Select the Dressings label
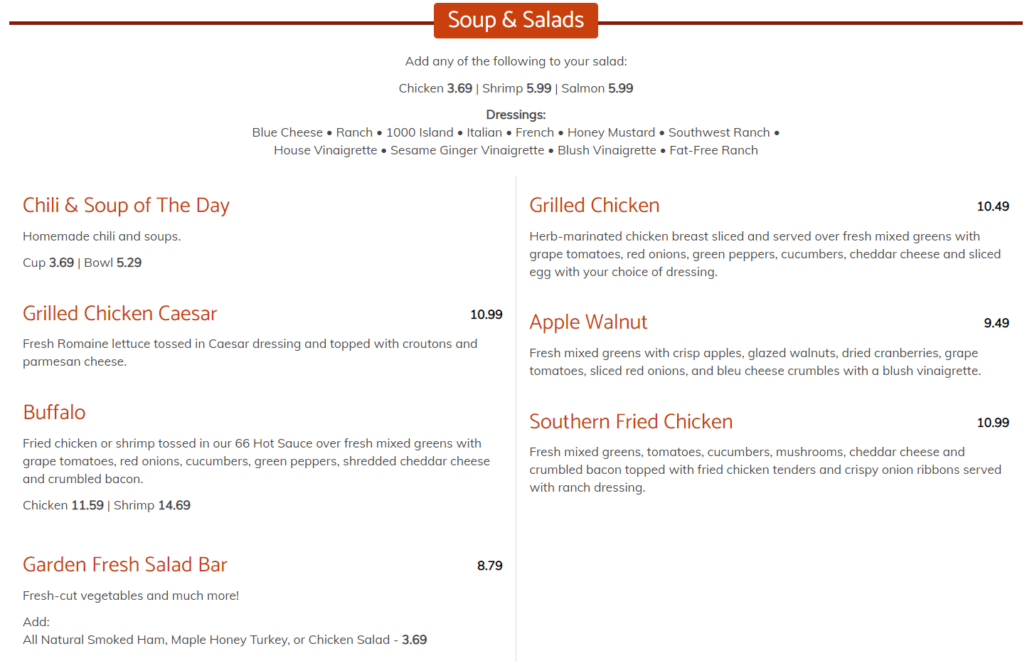This screenshot has height=666, width=1032. pos(516,115)
